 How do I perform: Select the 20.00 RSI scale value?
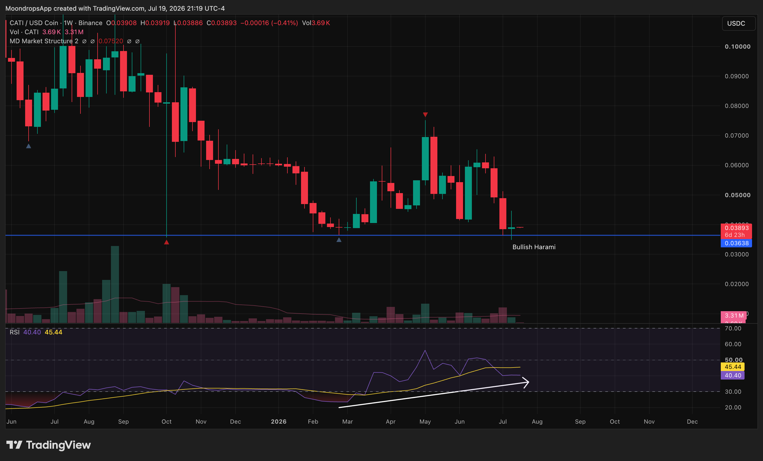pyautogui.click(x=733, y=408)
